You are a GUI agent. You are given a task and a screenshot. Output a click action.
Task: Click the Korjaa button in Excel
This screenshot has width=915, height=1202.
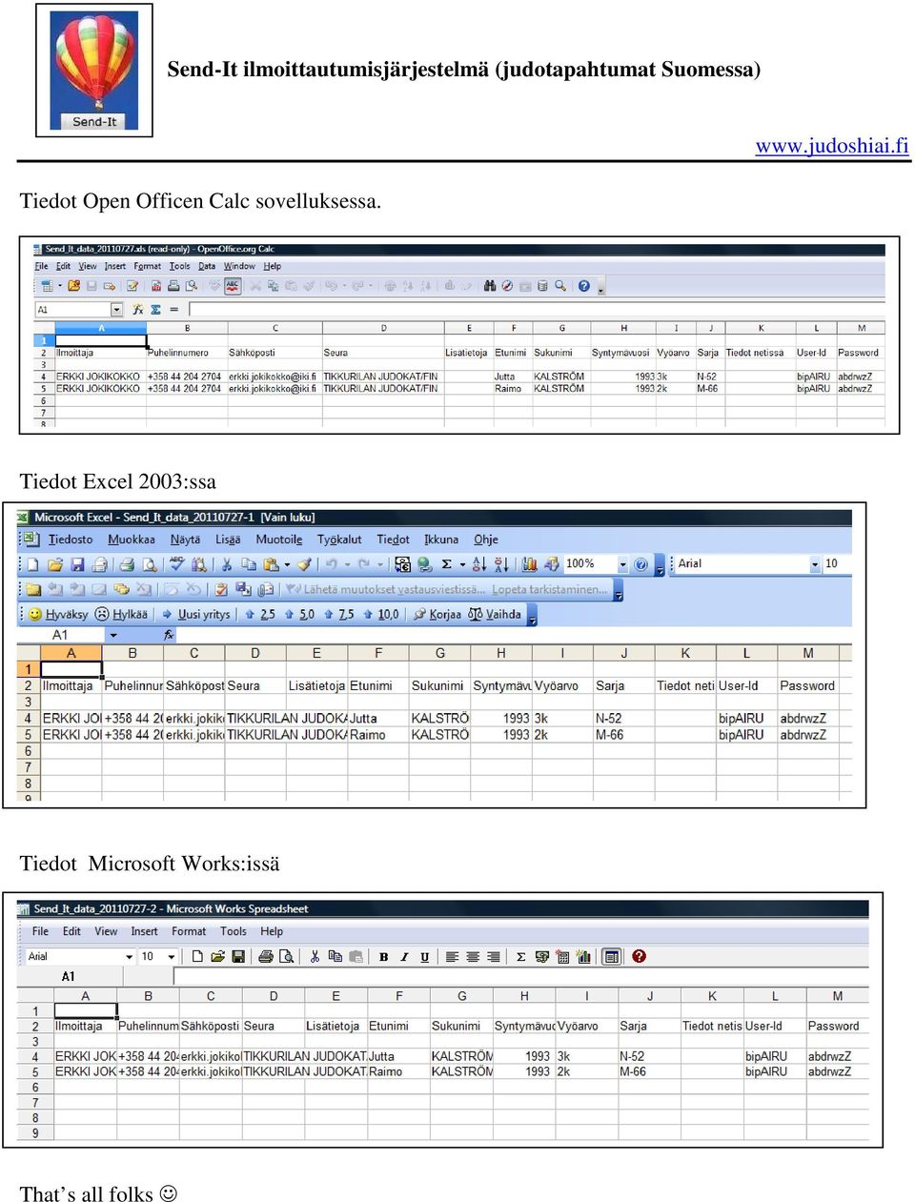(437, 614)
